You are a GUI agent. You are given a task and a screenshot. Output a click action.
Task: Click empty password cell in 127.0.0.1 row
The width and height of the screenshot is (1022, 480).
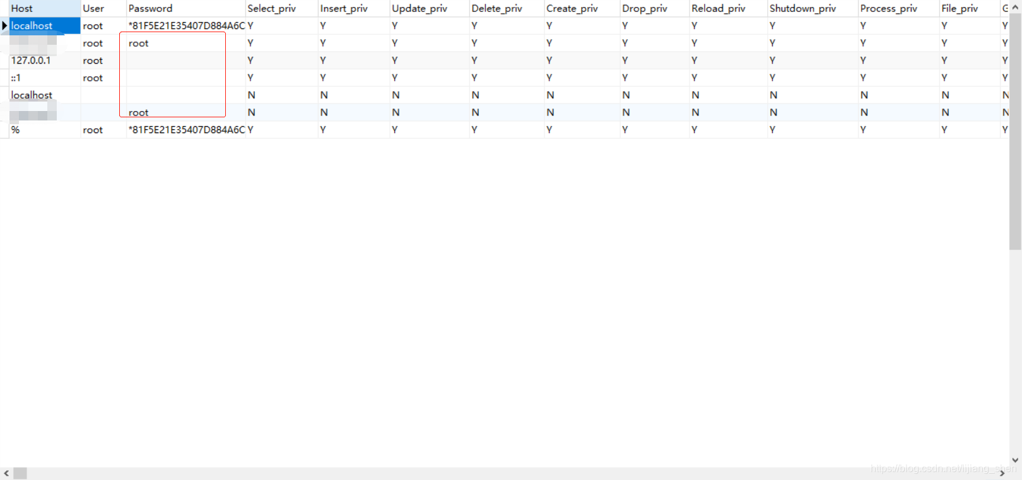[185, 61]
